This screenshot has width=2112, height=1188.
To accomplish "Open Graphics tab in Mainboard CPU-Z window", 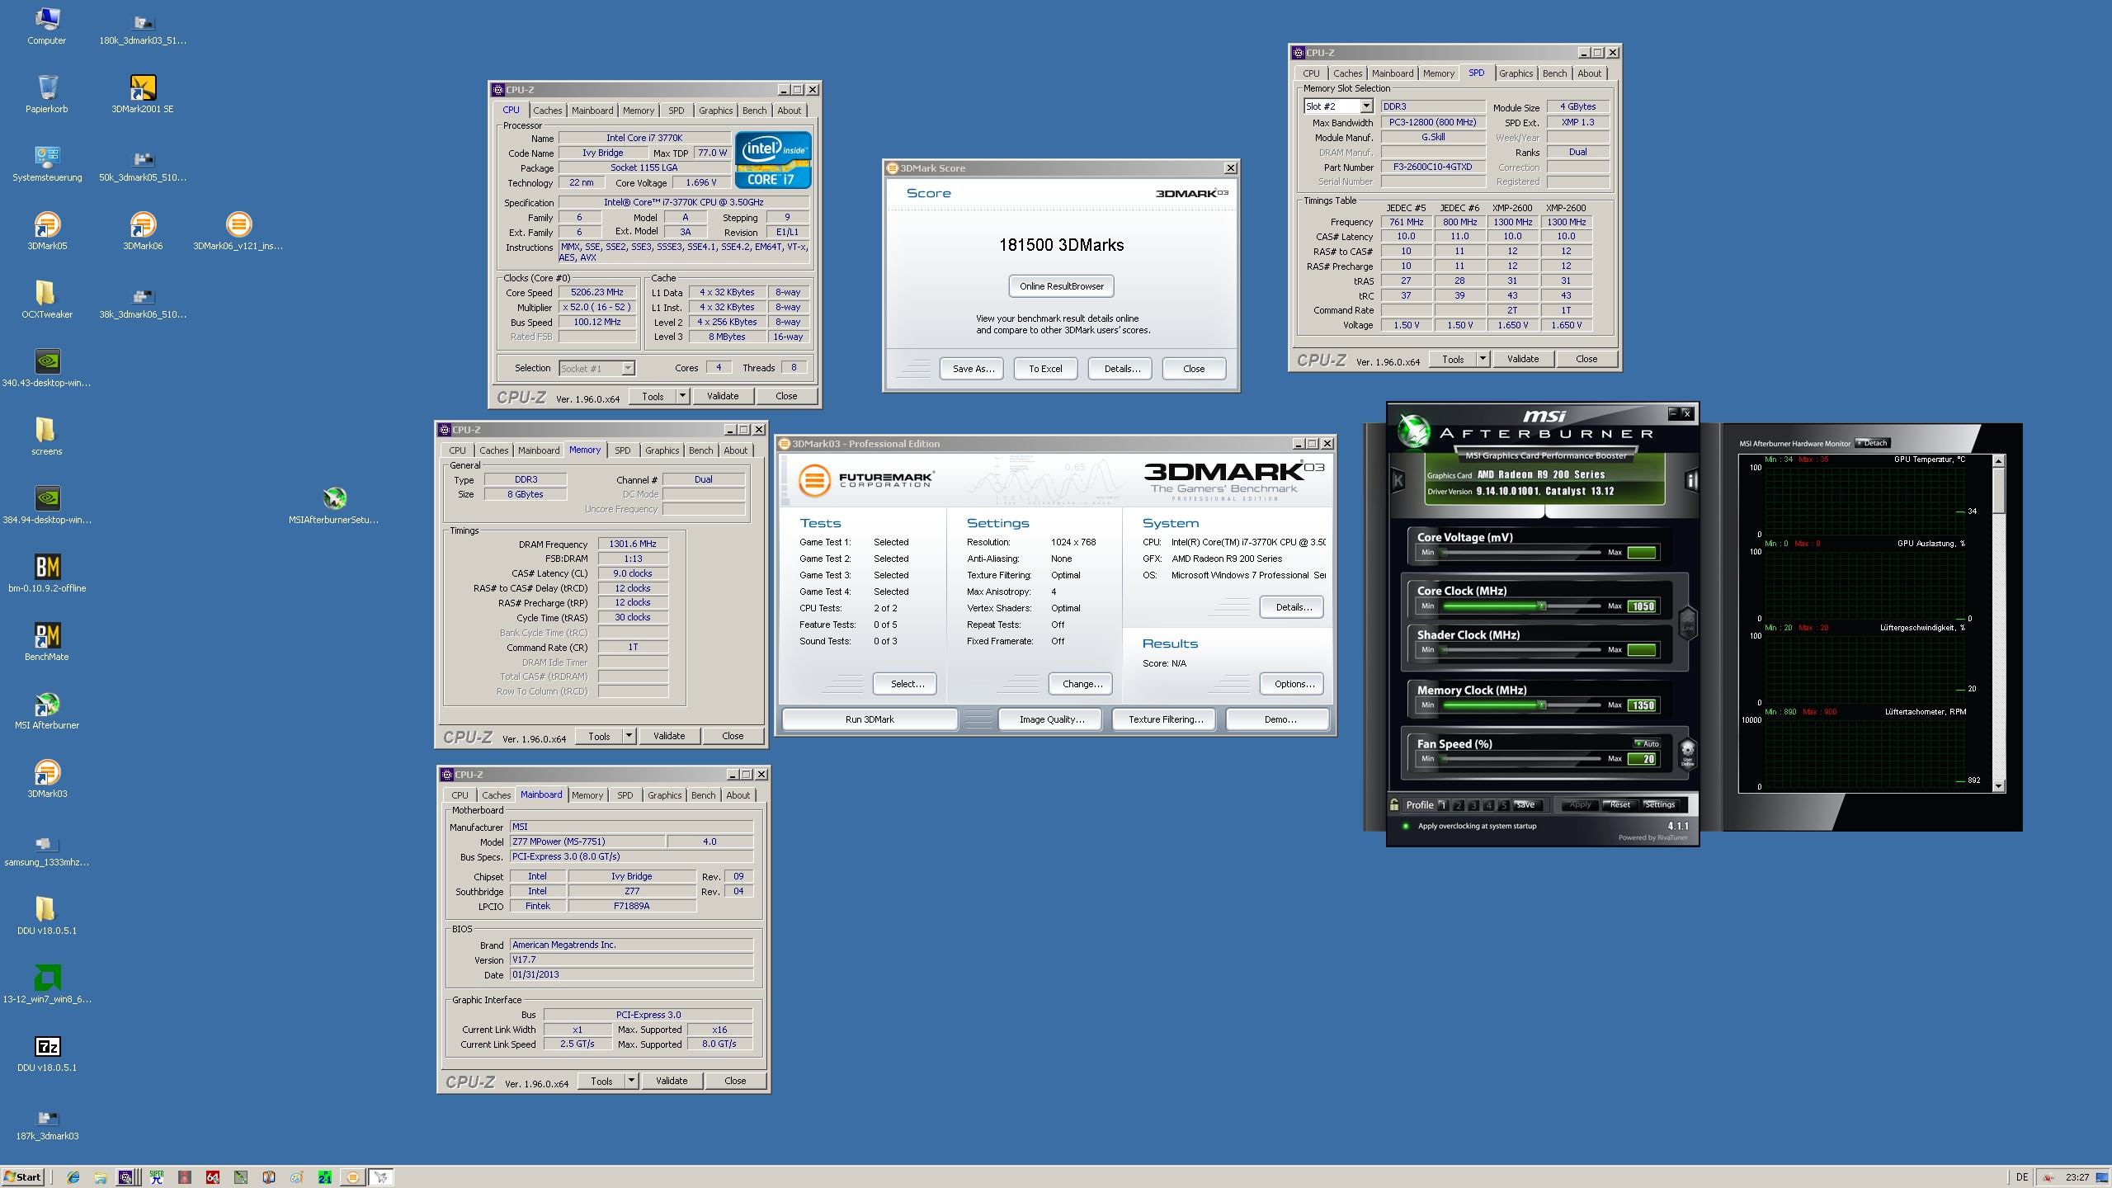I will click(664, 795).
